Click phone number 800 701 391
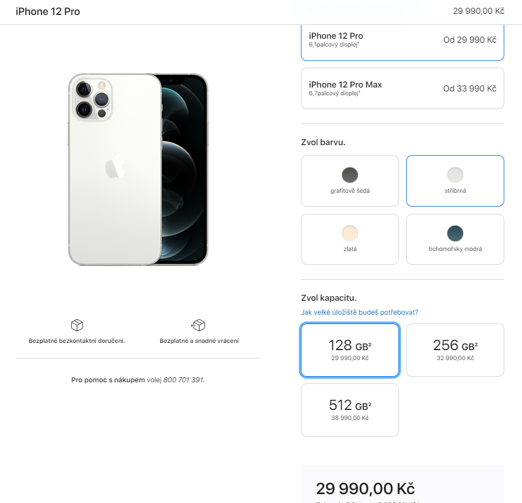The image size is (522, 503). [x=183, y=380]
